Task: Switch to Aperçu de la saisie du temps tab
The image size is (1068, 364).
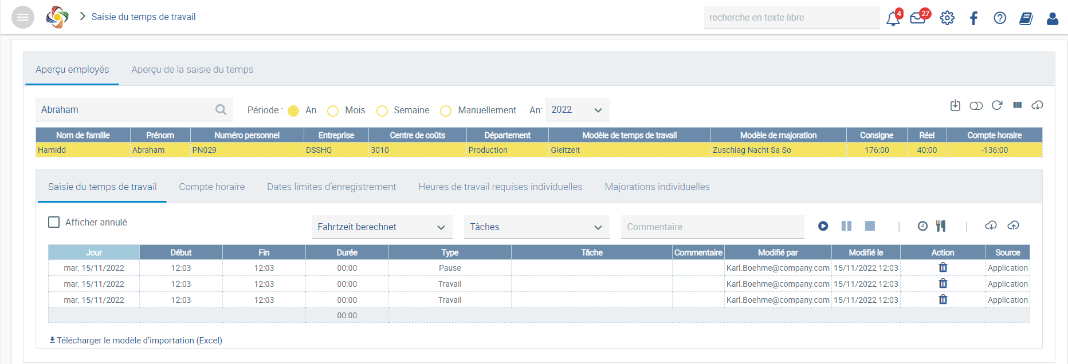Action: tap(192, 69)
